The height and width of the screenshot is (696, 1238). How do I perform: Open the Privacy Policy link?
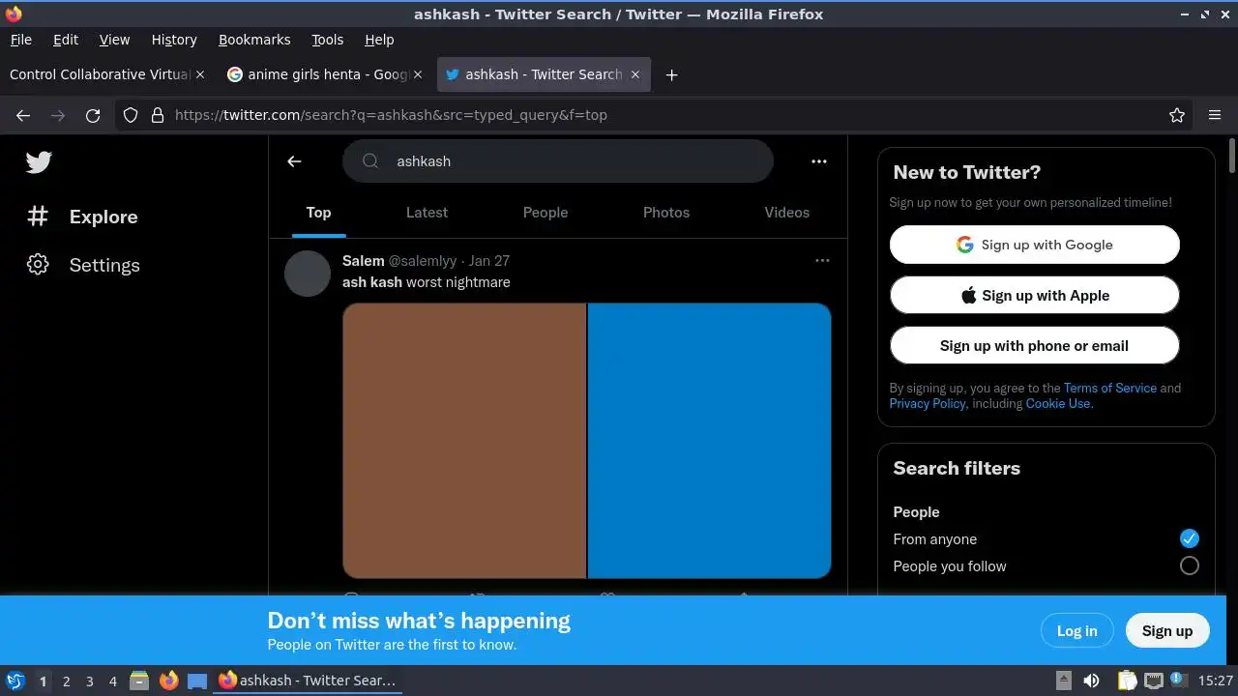pyautogui.click(x=928, y=403)
